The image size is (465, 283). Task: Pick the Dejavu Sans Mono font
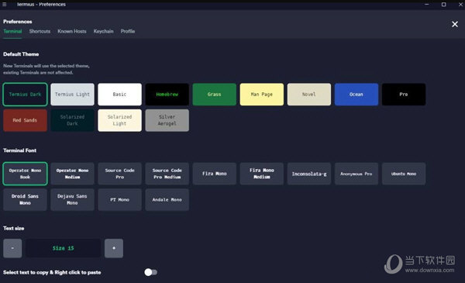(x=72, y=199)
